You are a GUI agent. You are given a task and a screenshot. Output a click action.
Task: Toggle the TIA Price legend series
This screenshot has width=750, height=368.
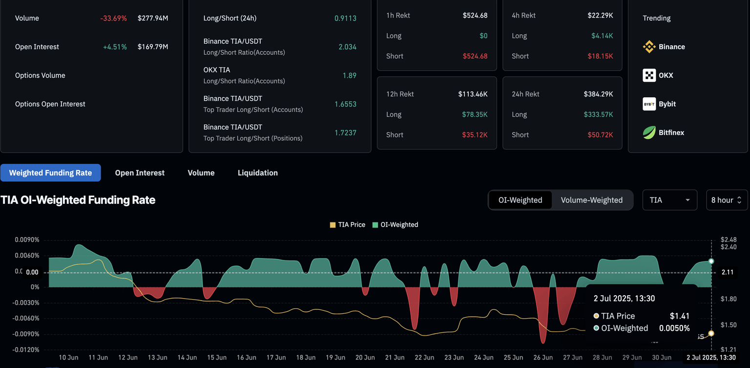pyautogui.click(x=351, y=225)
